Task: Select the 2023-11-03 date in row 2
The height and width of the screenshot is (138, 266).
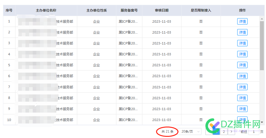Action: point(162,32)
